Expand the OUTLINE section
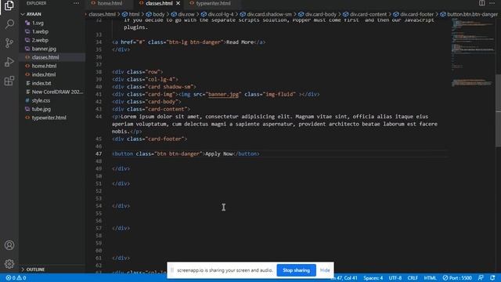The width and height of the screenshot is (501, 282). (35, 269)
